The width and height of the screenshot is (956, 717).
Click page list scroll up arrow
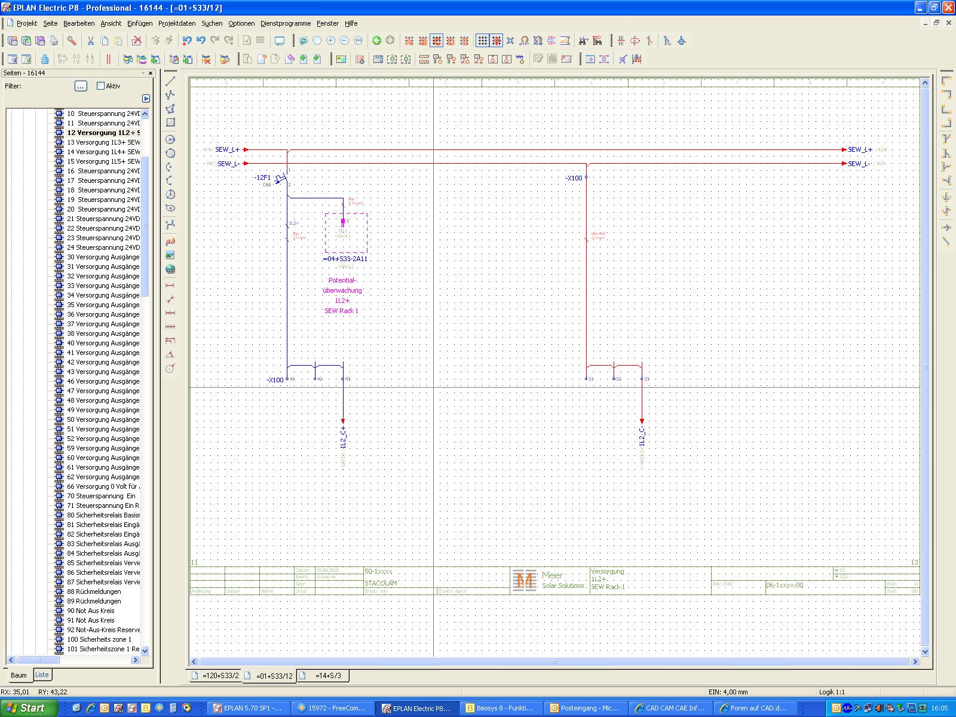[145, 114]
